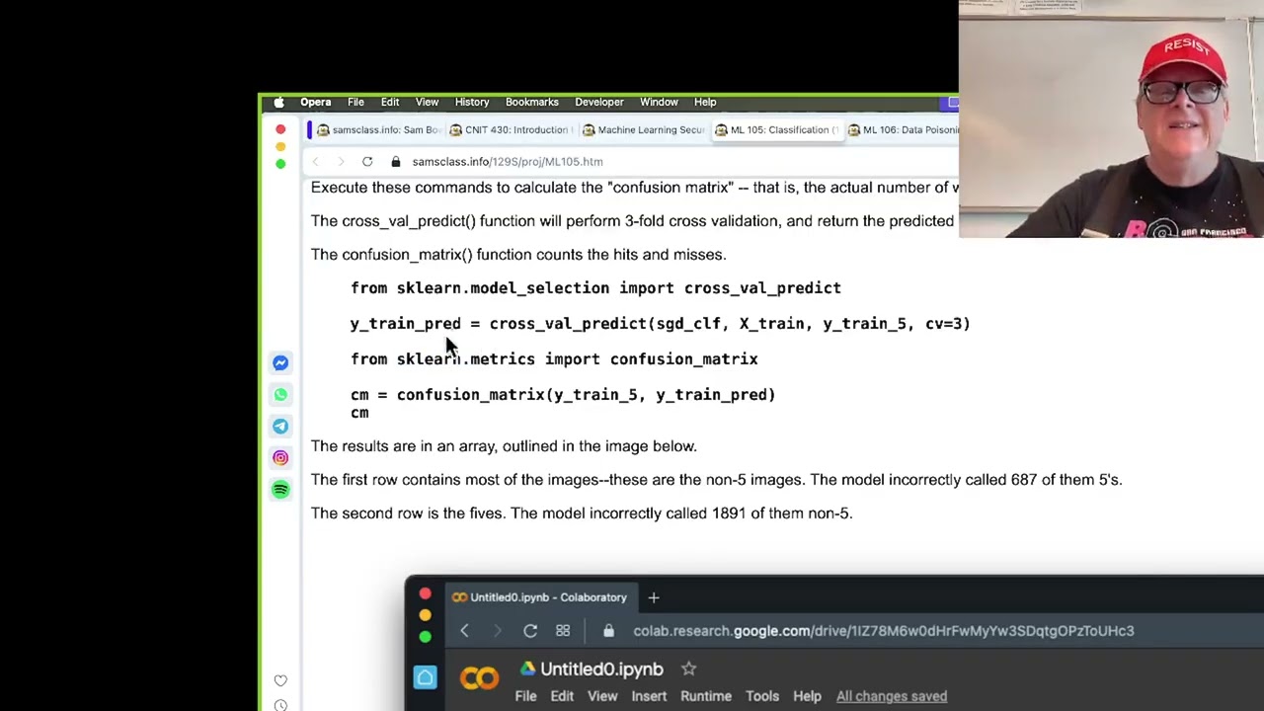Open the Tools menu in Colab
This screenshot has height=711, width=1264.
pos(762,696)
